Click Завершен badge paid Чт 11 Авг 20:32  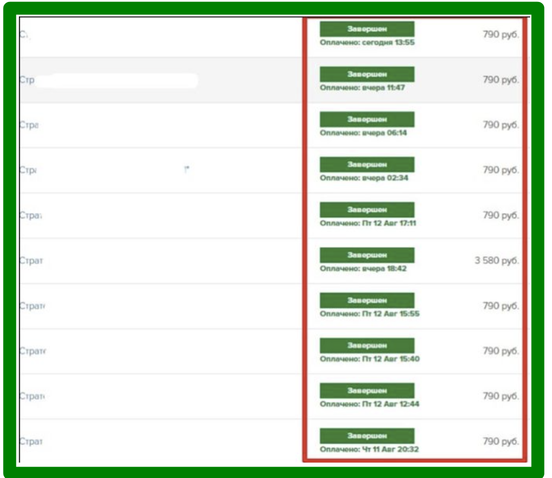[367, 436]
